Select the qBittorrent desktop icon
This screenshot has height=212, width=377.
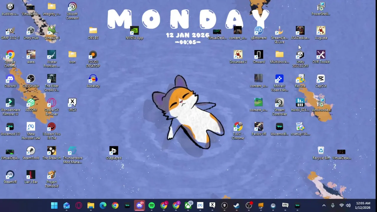tap(259, 33)
